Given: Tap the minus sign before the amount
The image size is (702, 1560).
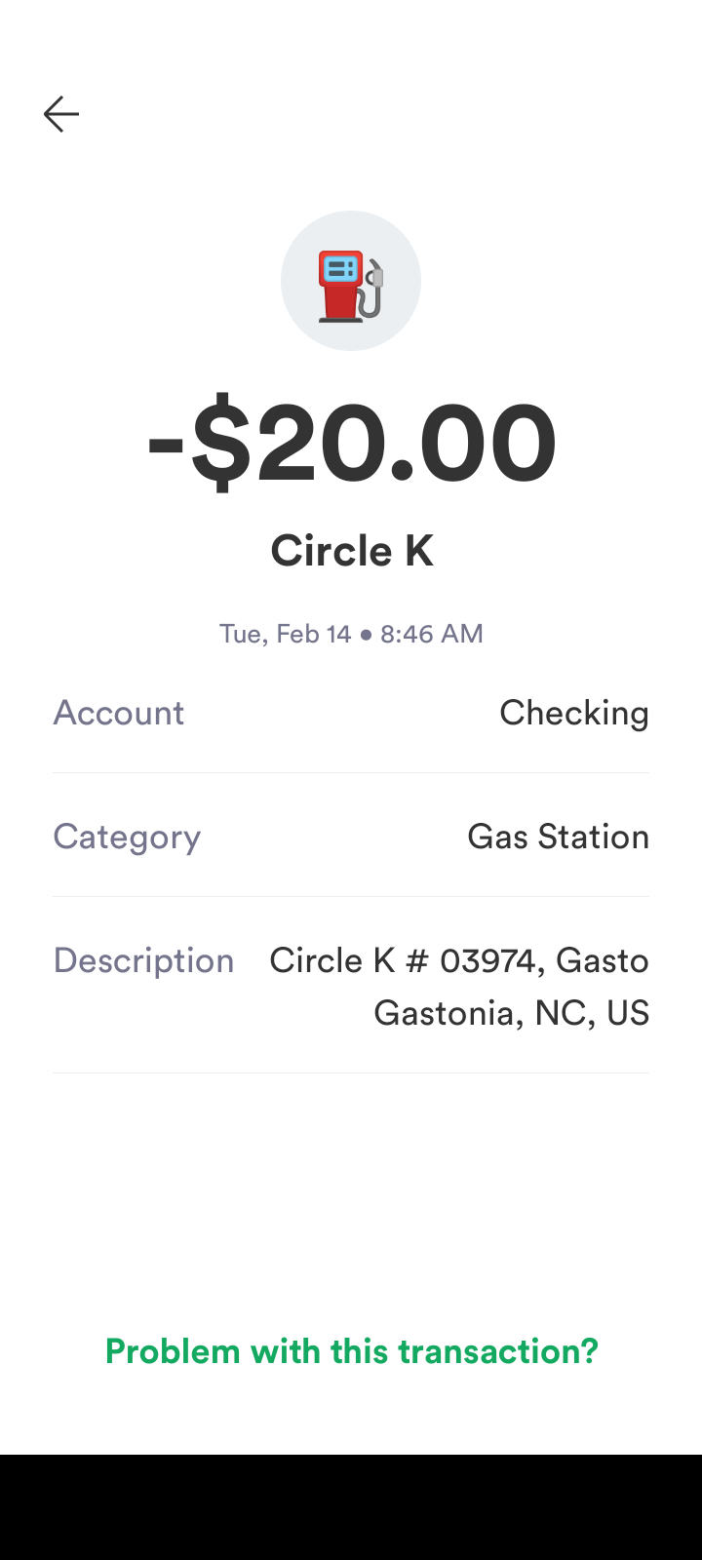Looking at the screenshot, I should [166, 444].
